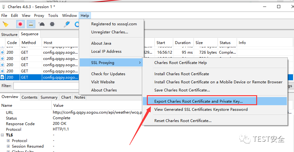Toggle the SSL Proxying padlock icon
This screenshot has height=152, width=294.
tap(31, 24)
